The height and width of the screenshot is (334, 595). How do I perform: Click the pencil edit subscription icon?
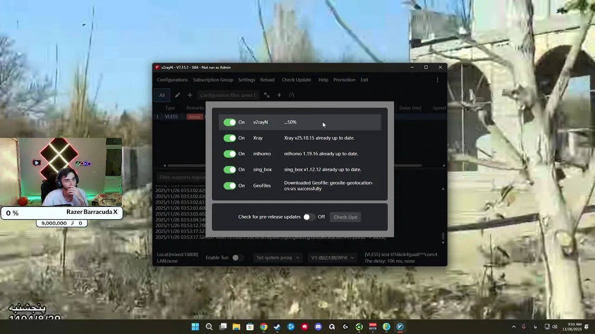tap(178, 95)
